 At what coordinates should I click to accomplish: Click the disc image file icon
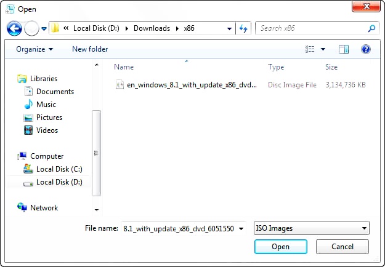[120, 84]
